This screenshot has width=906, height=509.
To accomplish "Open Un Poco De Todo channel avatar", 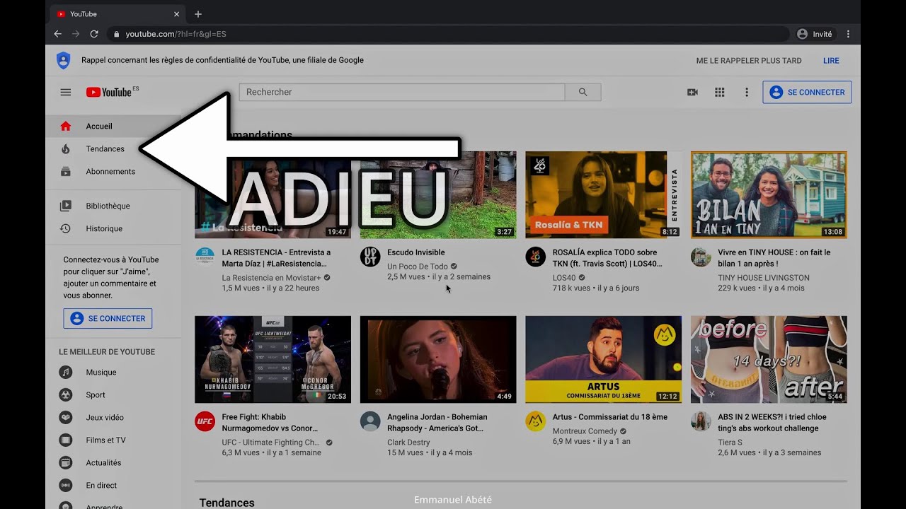I will coord(370,257).
